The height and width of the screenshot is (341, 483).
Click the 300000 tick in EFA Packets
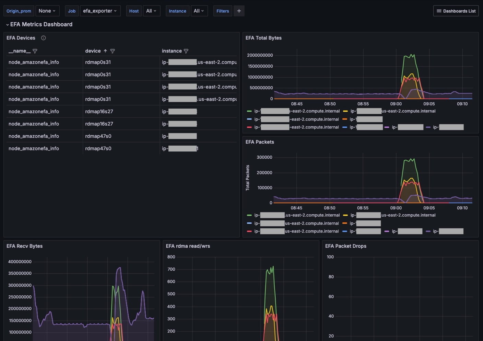click(264, 157)
